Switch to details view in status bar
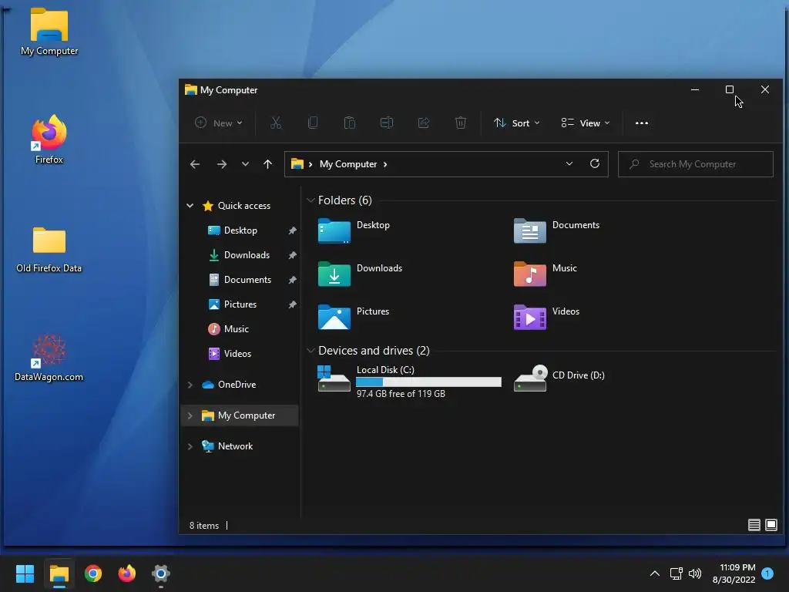This screenshot has width=789, height=592. pos(754,525)
